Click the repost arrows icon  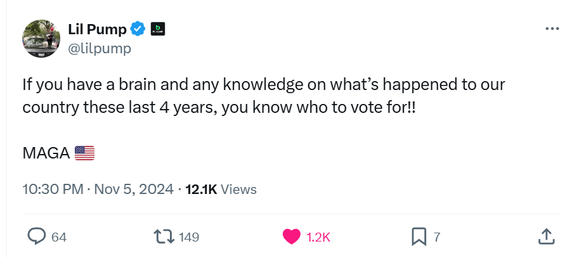(x=165, y=236)
